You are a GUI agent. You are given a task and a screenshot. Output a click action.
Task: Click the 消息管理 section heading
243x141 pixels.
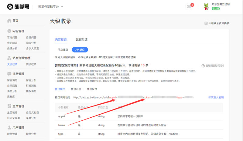coord(18,74)
